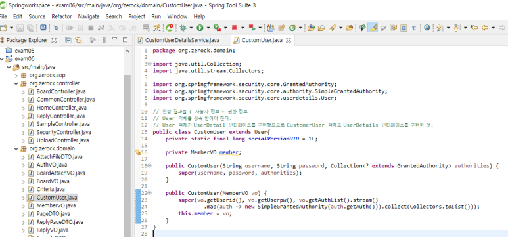The height and width of the screenshot is (237, 508).
Task: Click the green Run button
Action: coord(200,28)
